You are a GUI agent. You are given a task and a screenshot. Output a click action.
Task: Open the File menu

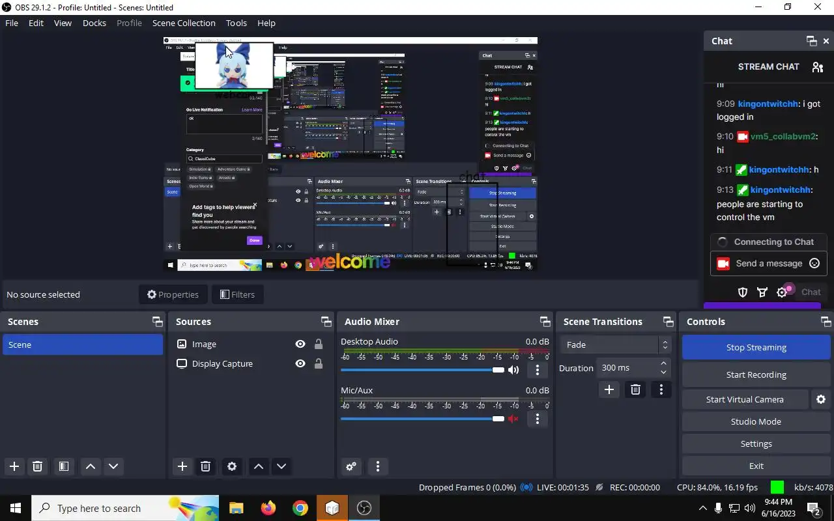(x=12, y=23)
